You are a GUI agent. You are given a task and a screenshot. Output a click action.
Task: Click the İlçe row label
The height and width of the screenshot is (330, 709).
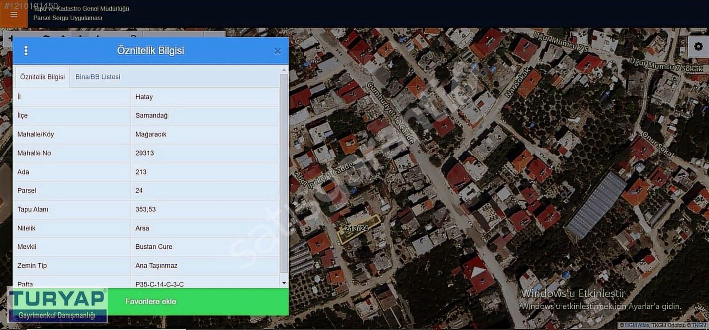point(23,115)
